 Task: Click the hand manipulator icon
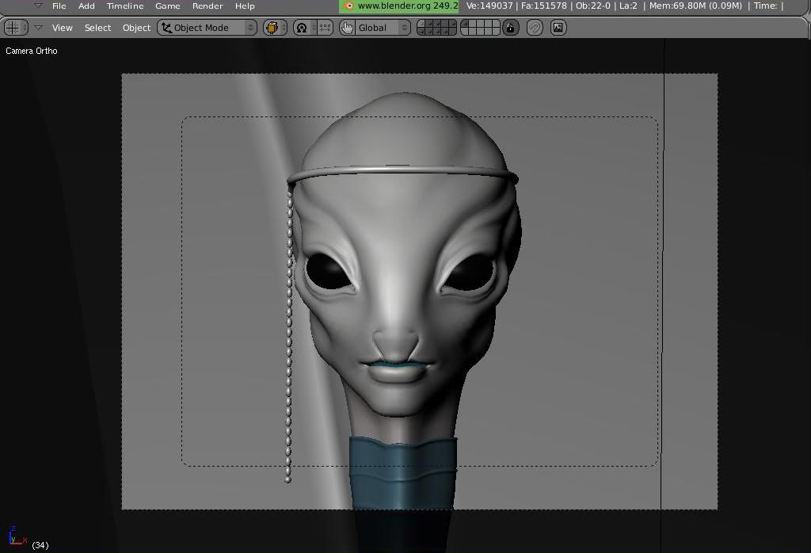pyautogui.click(x=347, y=28)
